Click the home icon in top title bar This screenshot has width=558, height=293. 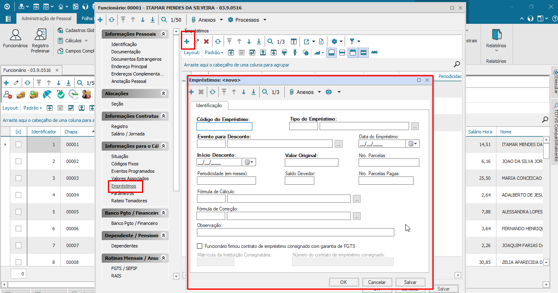(x=61, y=7)
